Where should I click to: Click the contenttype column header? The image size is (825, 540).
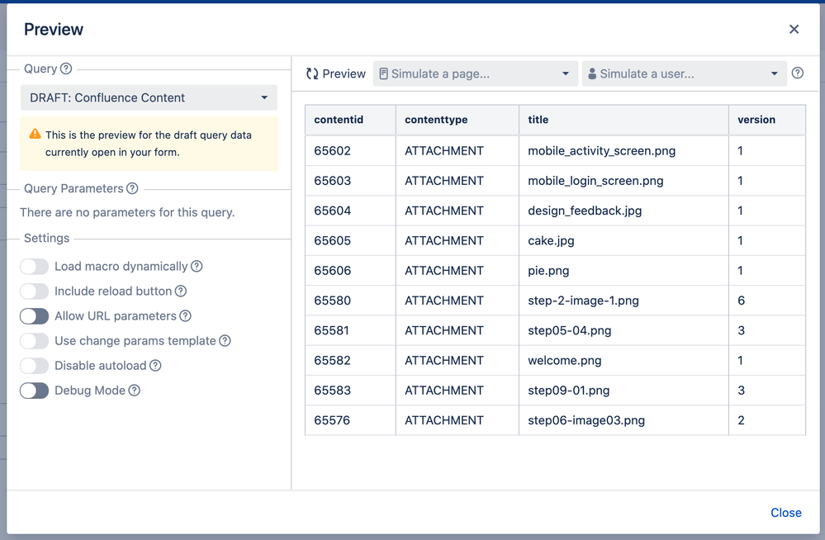click(458, 120)
